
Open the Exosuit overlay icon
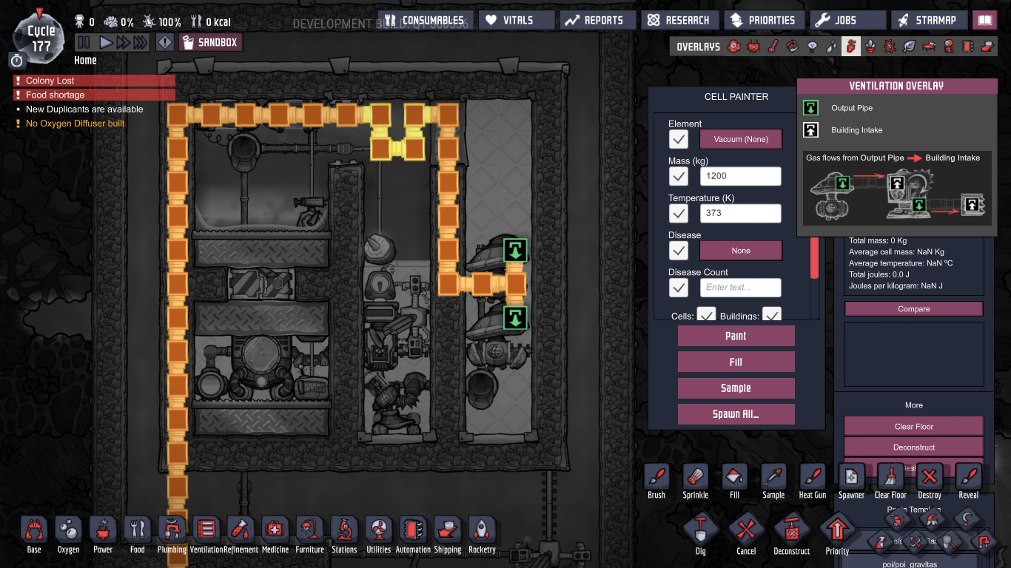(949, 47)
